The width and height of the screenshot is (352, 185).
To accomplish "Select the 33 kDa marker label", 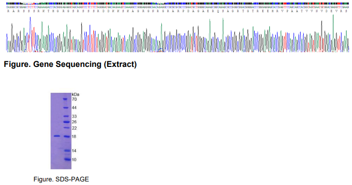I will [x=75, y=117].
